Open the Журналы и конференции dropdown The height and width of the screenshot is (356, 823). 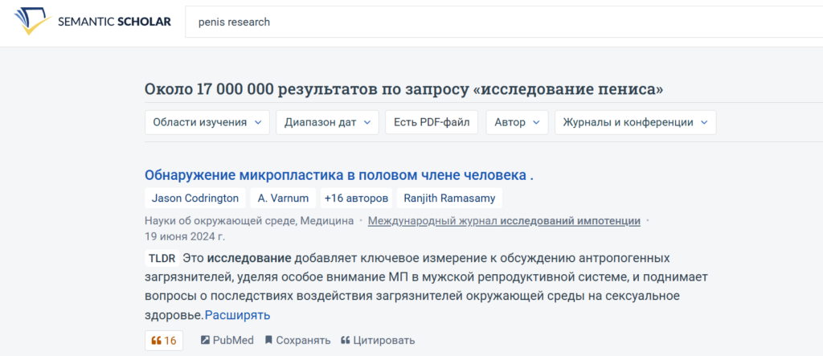pyautogui.click(x=635, y=122)
